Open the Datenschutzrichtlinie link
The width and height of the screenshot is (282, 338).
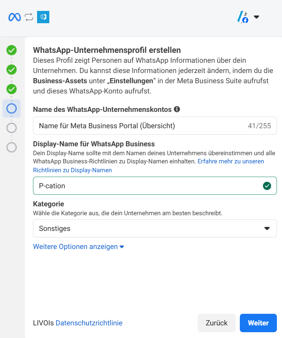pyautogui.click(x=89, y=323)
